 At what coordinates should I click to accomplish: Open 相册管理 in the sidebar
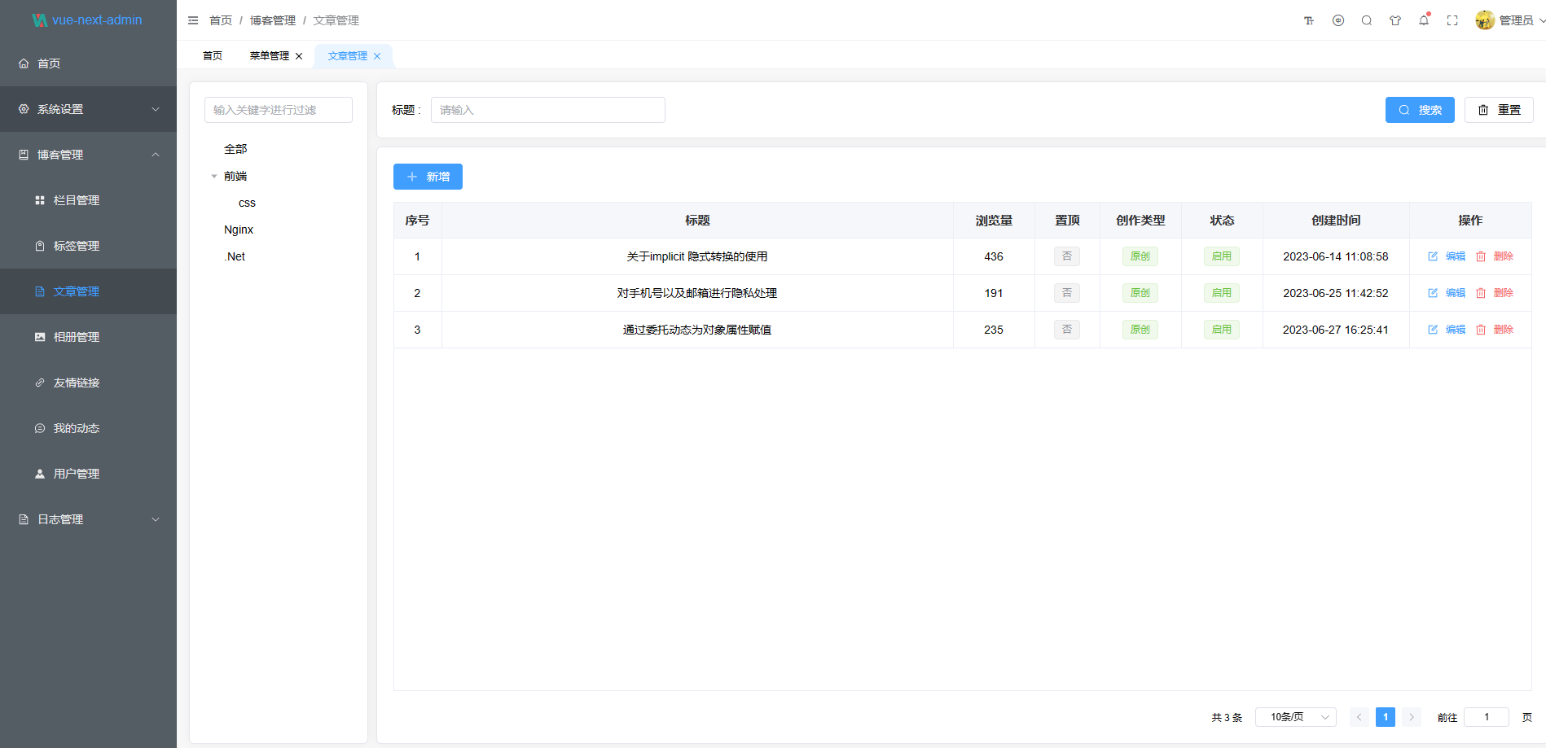click(x=88, y=337)
